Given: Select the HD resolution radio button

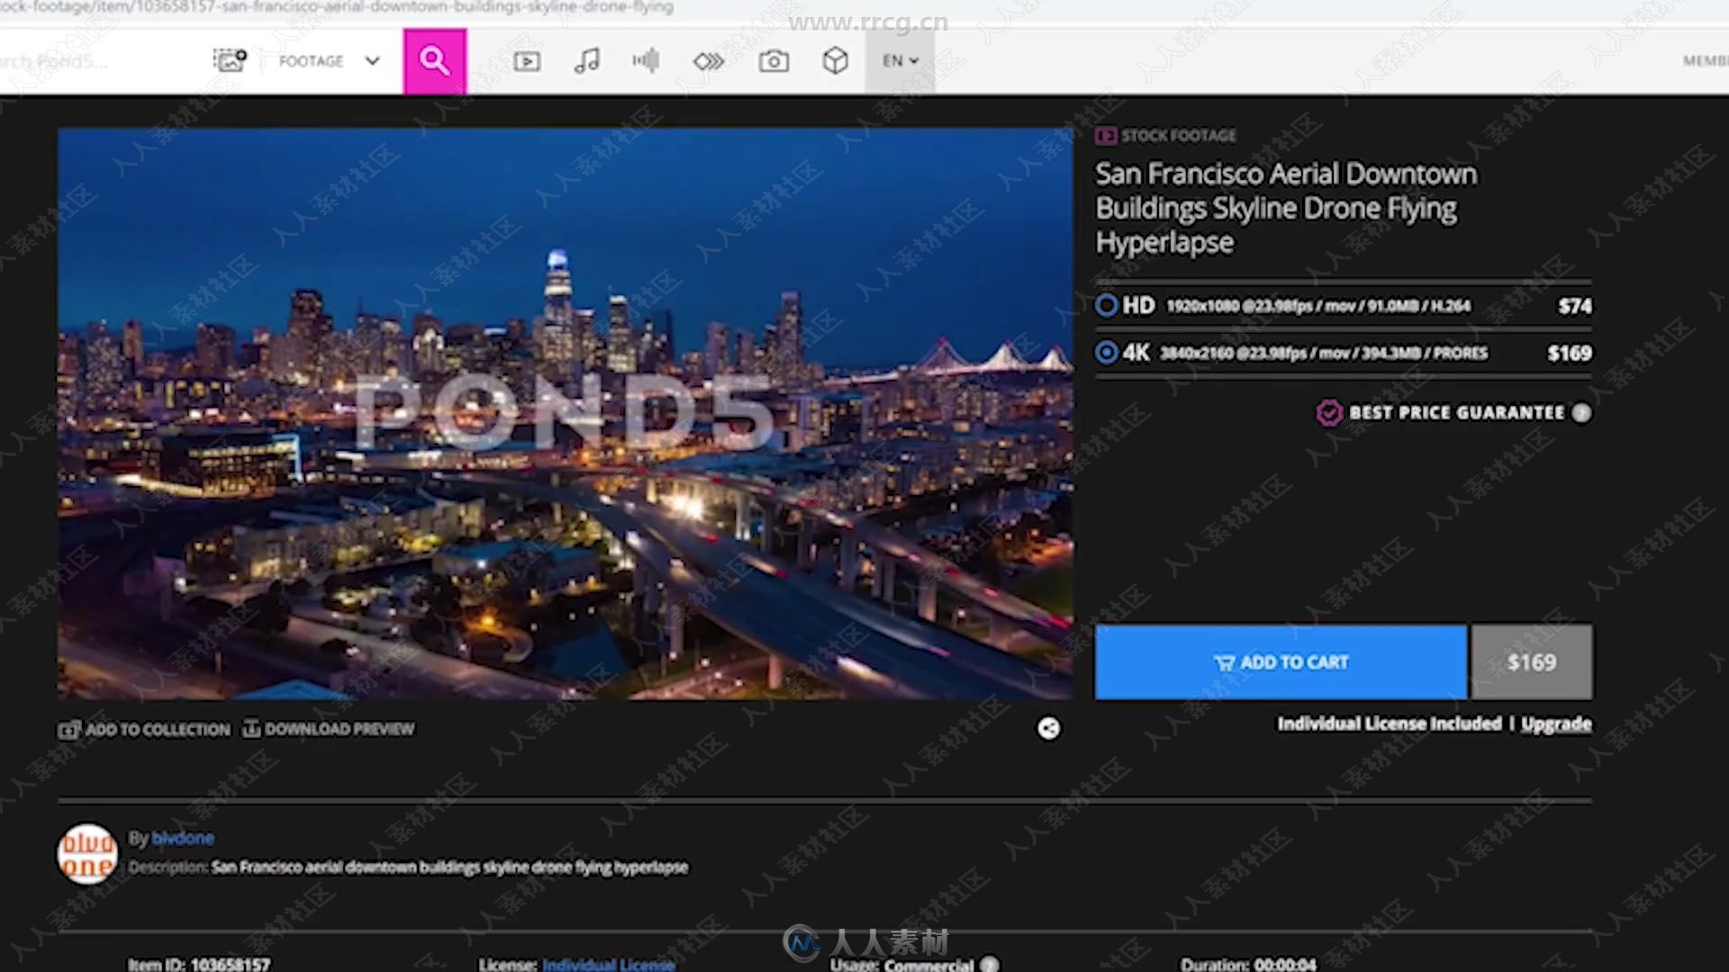Looking at the screenshot, I should click(1104, 306).
